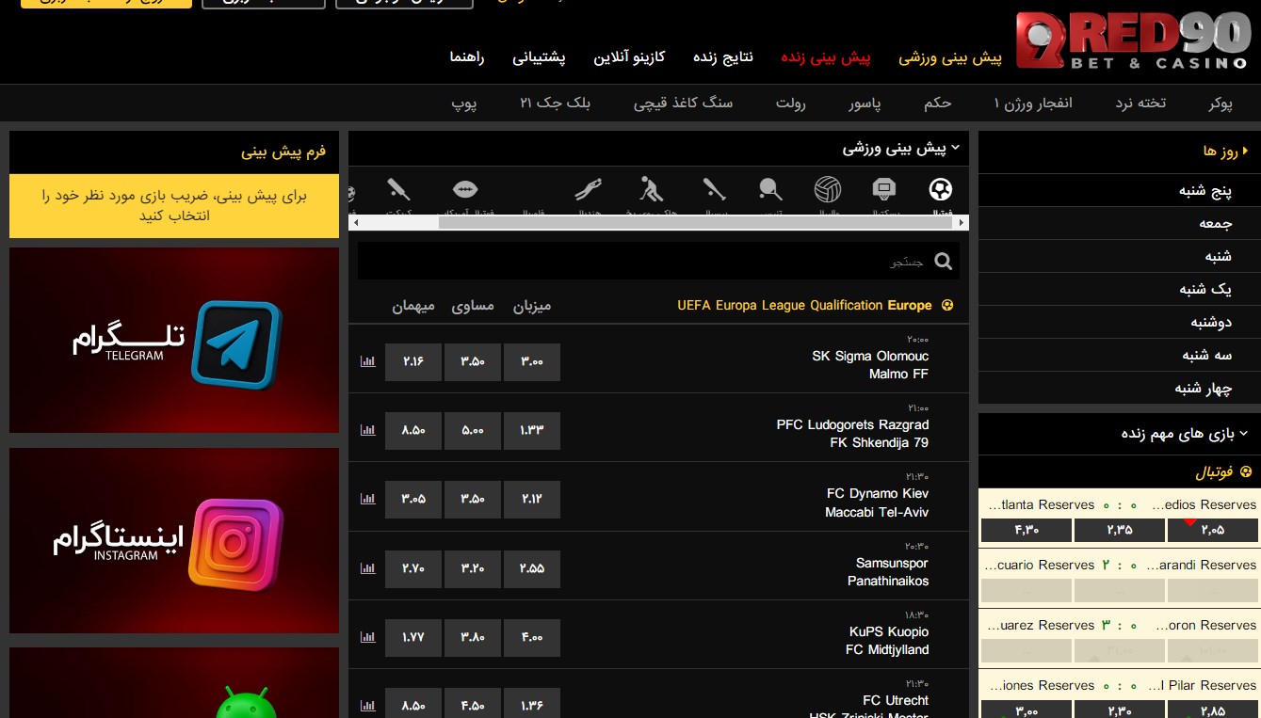1261x718 pixels.
Task: Select جمعه in the days list
Action: pos(1120,224)
